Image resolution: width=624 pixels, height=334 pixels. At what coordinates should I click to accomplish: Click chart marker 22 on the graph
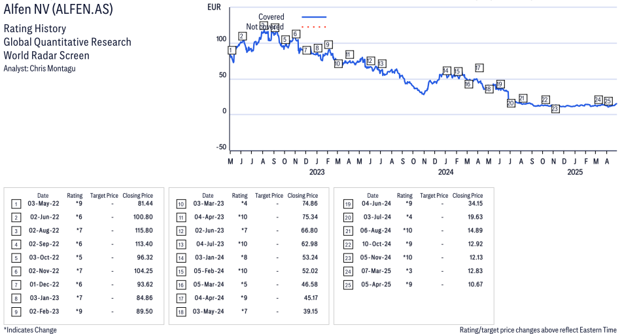[546, 100]
